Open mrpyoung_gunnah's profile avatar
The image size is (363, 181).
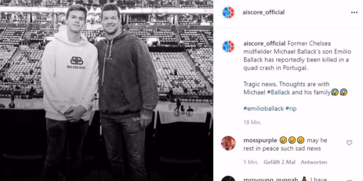228,179
